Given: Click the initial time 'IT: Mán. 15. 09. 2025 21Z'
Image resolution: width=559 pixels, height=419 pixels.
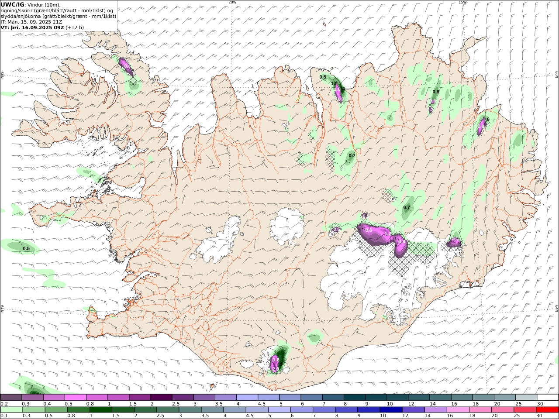Looking at the screenshot, I should (31, 22).
